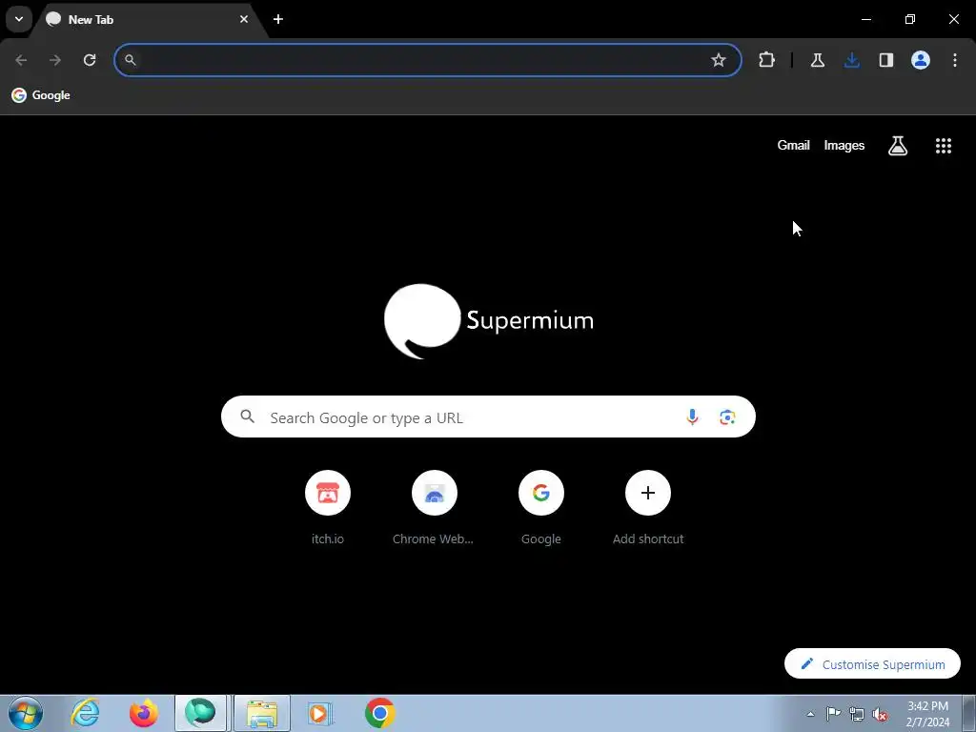Open Windows Media Player from taskbar
The width and height of the screenshot is (976, 732).
tap(320, 713)
